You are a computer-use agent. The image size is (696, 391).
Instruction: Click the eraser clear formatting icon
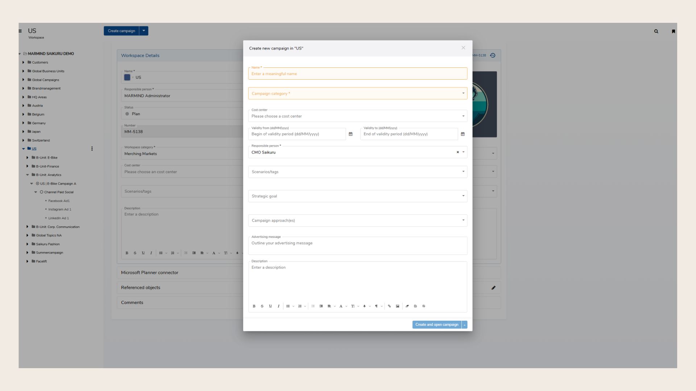coord(407,306)
